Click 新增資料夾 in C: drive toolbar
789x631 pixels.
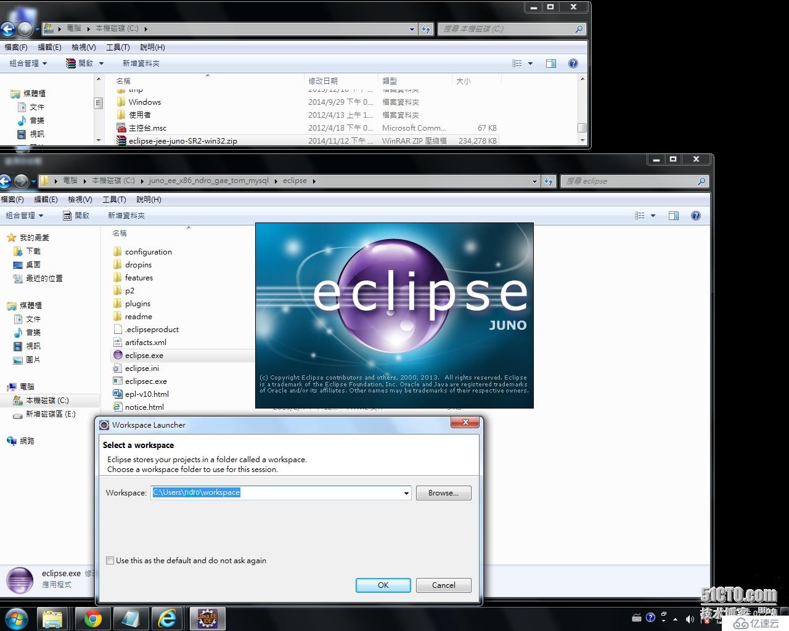(x=141, y=63)
